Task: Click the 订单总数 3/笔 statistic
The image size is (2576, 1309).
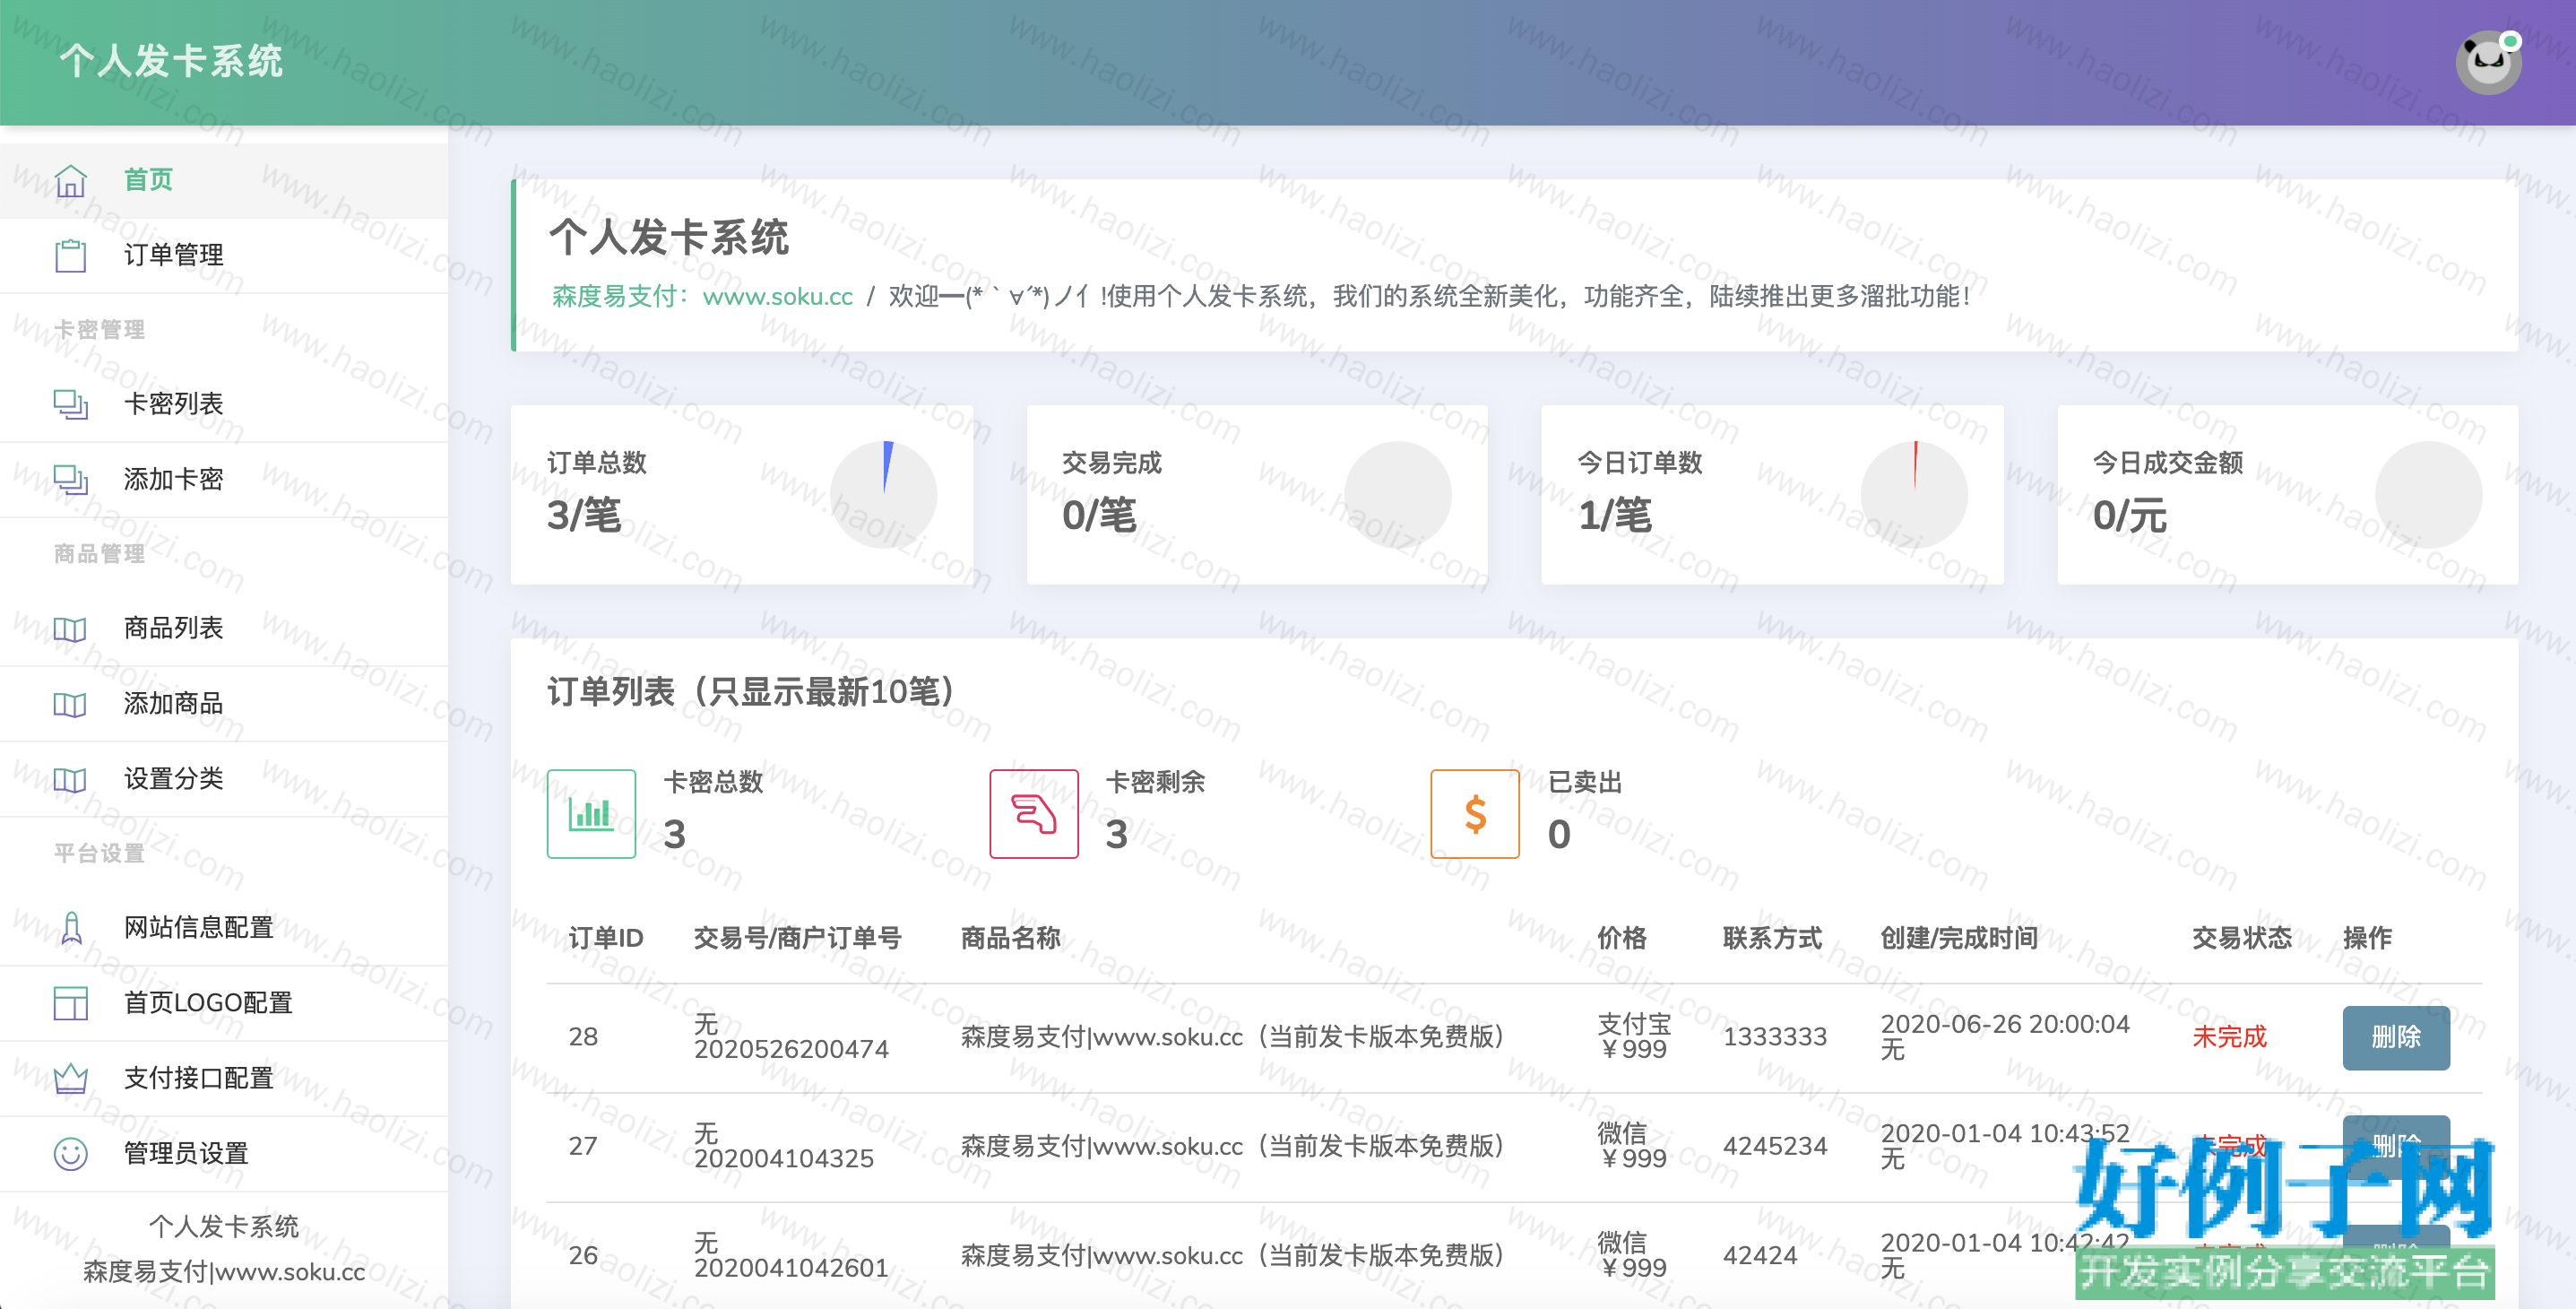Action: pyautogui.click(x=597, y=492)
